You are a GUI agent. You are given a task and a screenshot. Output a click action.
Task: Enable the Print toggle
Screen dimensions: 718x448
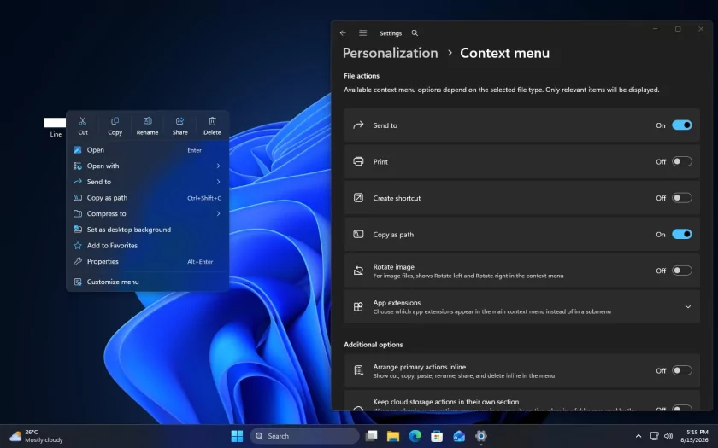click(682, 161)
